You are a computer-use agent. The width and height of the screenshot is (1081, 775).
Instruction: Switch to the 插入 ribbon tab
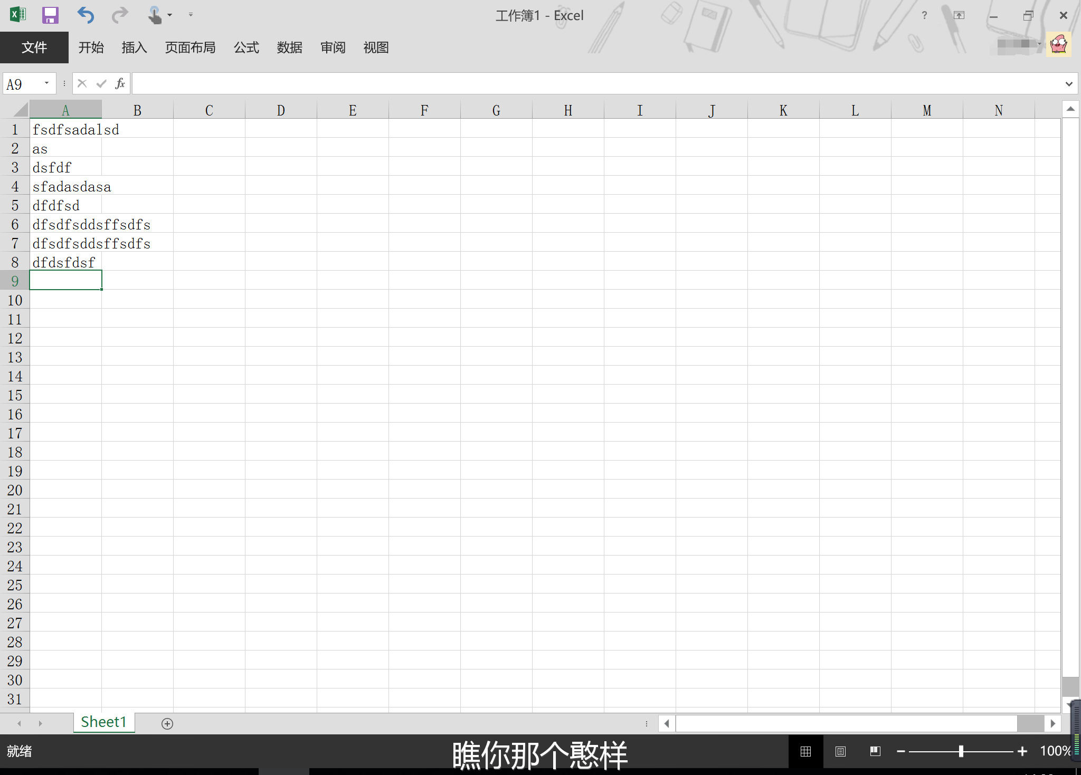[x=135, y=47]
